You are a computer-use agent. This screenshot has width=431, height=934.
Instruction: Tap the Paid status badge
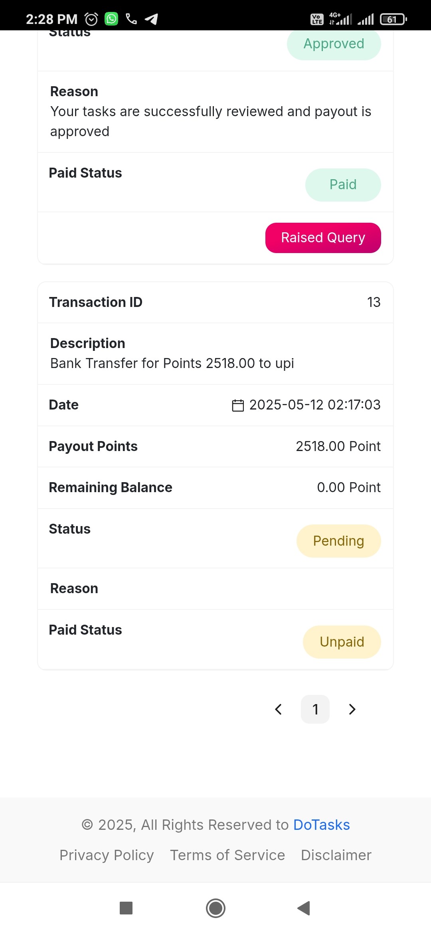click(x=343, y=185)
